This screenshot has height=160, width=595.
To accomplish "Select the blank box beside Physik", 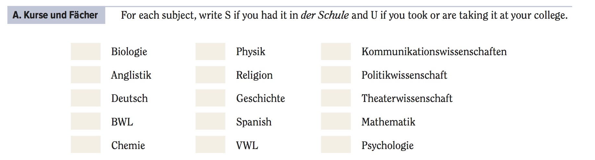I will tap(210, 52).
